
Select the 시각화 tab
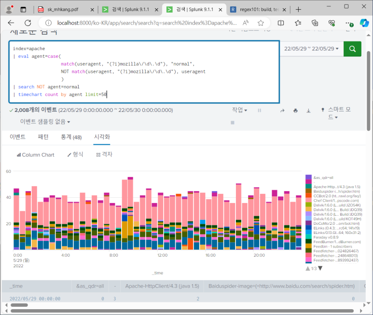click(x=102, y=137)
